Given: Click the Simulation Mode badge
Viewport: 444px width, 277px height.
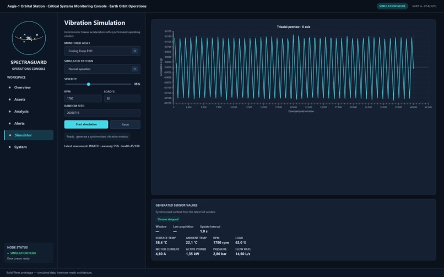Looking at the screenshot, I should pos(392,6).
